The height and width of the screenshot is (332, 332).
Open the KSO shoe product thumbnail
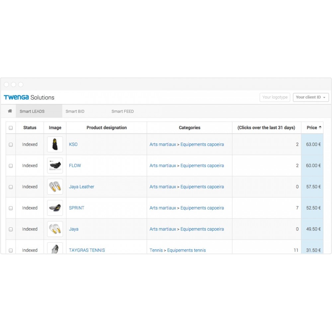pyautogui.click(x=55, y=144)
